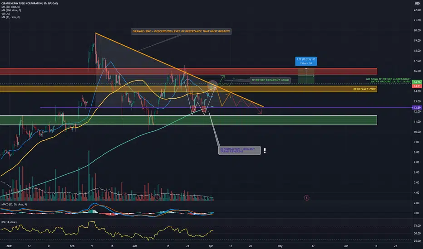Select the W formation bullish reversal callout
The height and width of the screenshot is (249, 423).
(x=239, y=150)
